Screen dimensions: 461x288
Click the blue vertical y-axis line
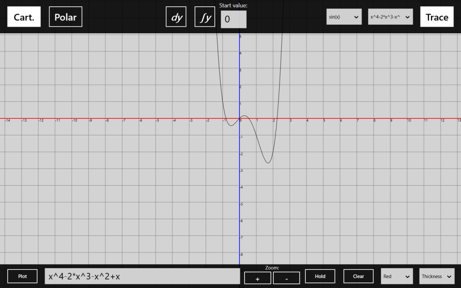tap(240, 202)
